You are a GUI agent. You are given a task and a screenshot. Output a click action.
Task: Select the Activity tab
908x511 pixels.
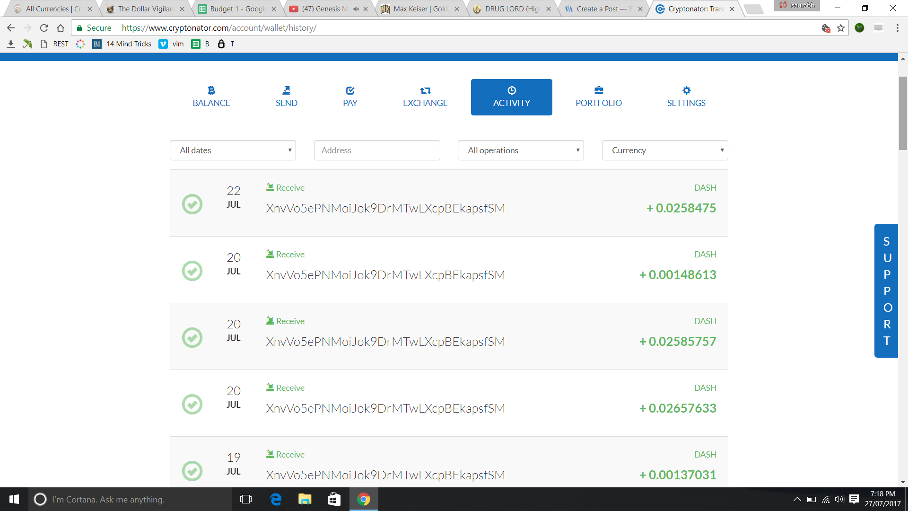pos(511,97)
